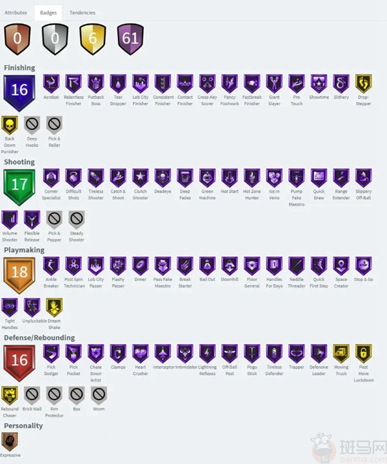Select the Giant Slayer badge

coord(274,84)
